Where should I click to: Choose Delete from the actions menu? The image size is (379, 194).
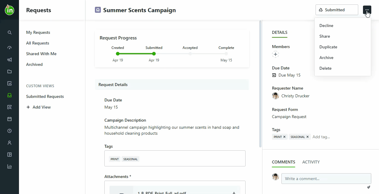pos(343,68)
